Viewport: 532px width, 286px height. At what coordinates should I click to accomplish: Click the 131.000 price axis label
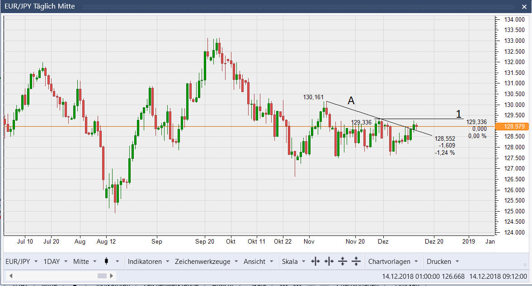click(x=514, y=83)
